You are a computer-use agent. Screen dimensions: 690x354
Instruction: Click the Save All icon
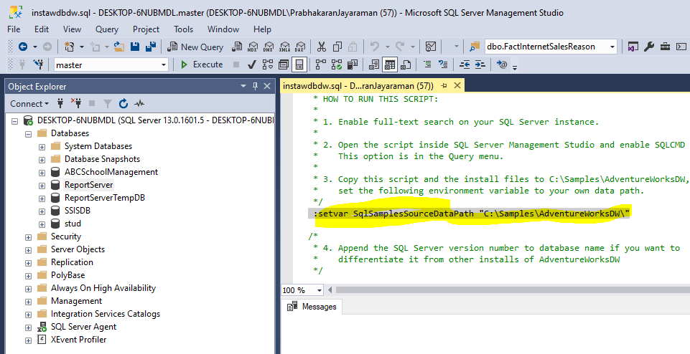151,47
